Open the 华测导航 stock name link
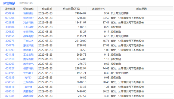 [28, 32]
